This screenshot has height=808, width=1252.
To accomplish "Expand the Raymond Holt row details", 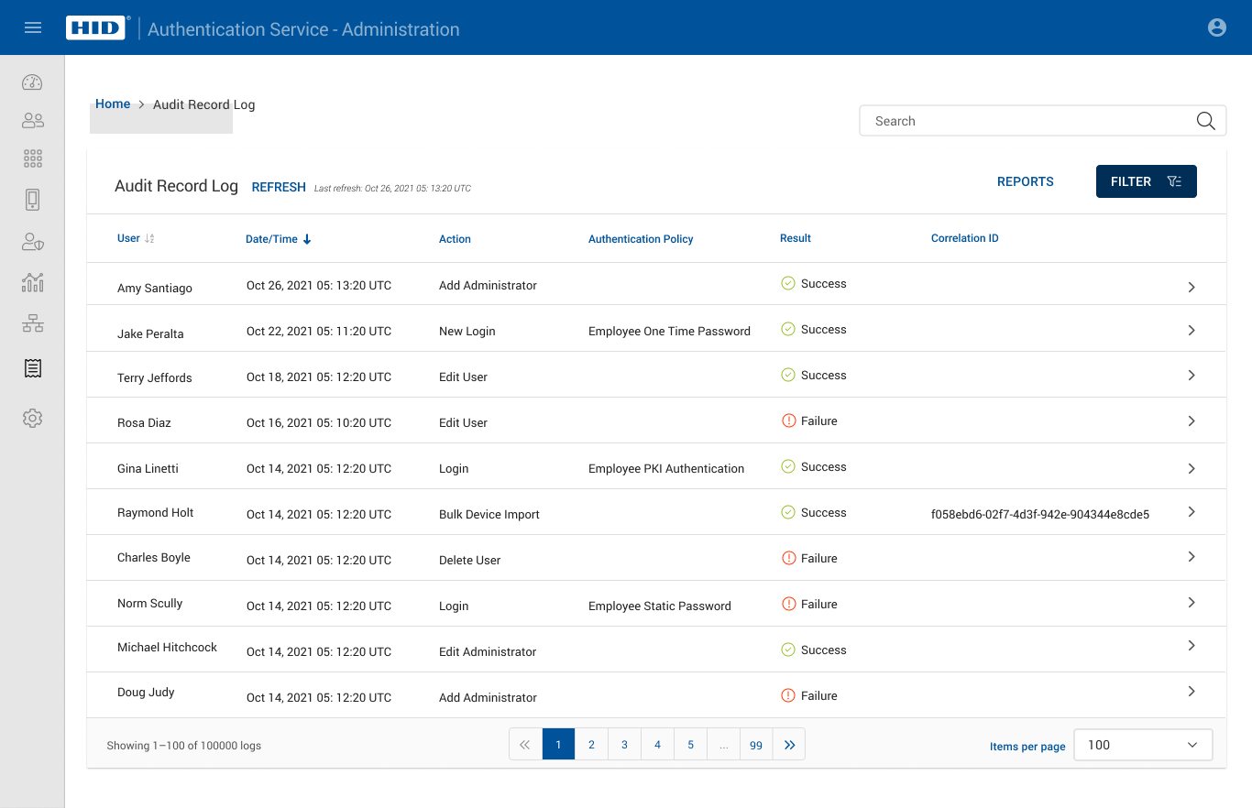I will 1192,511.
